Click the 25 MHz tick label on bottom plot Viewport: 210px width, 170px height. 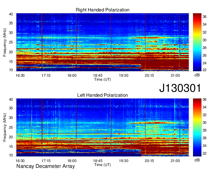pos(11,127)
